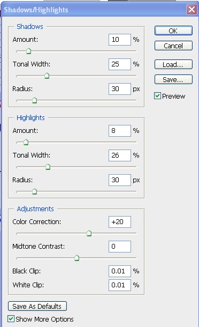This screenshot has height=327, width=199.
Task: Select the Highlights Tonal Width field
Action: tap(120, 155)
